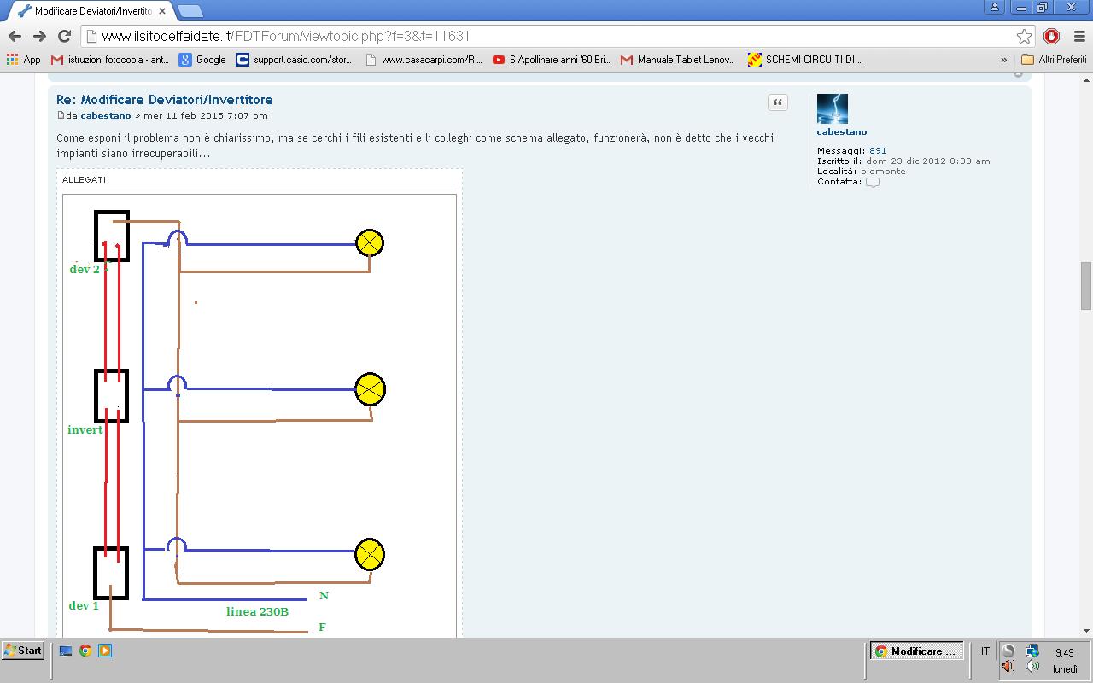This screenshot has height=683, width=1093.
Task: Click the browser back arrow
Action: pos(15,36)
